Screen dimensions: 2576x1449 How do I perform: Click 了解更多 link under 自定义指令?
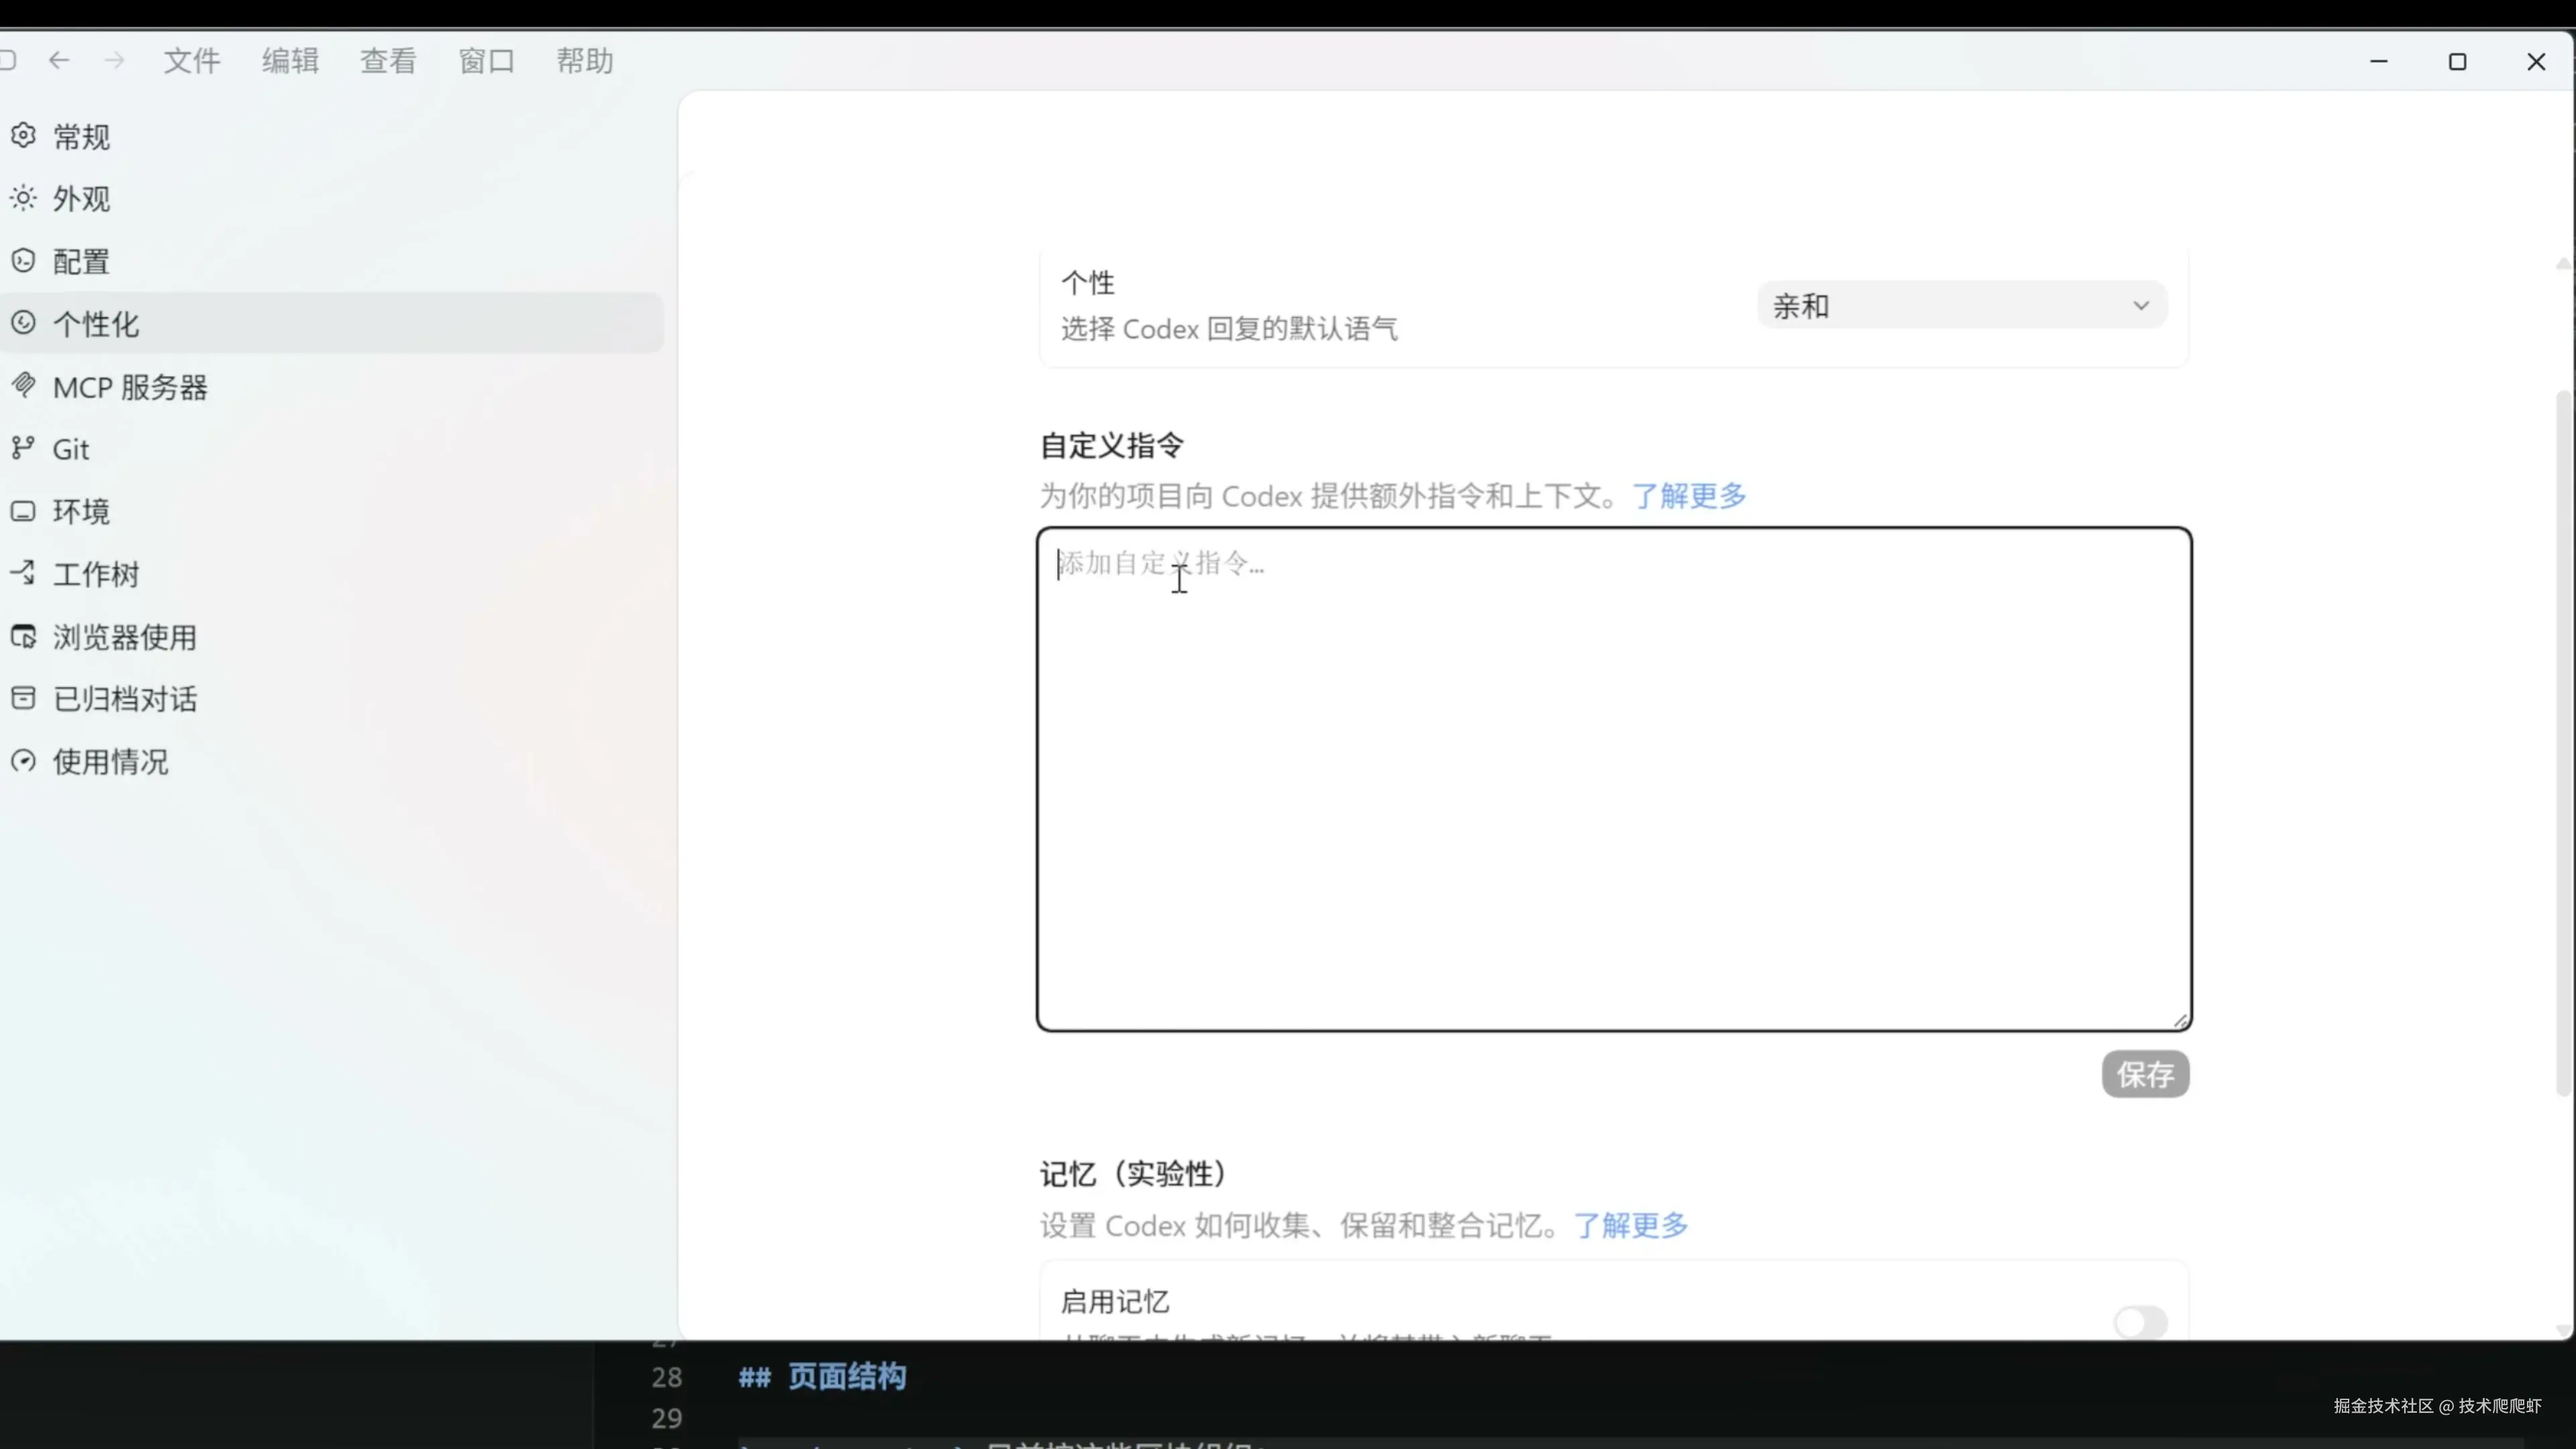1689,496
